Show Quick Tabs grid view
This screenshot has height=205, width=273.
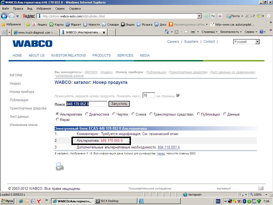pyautogui.click(x=4, y=32)
